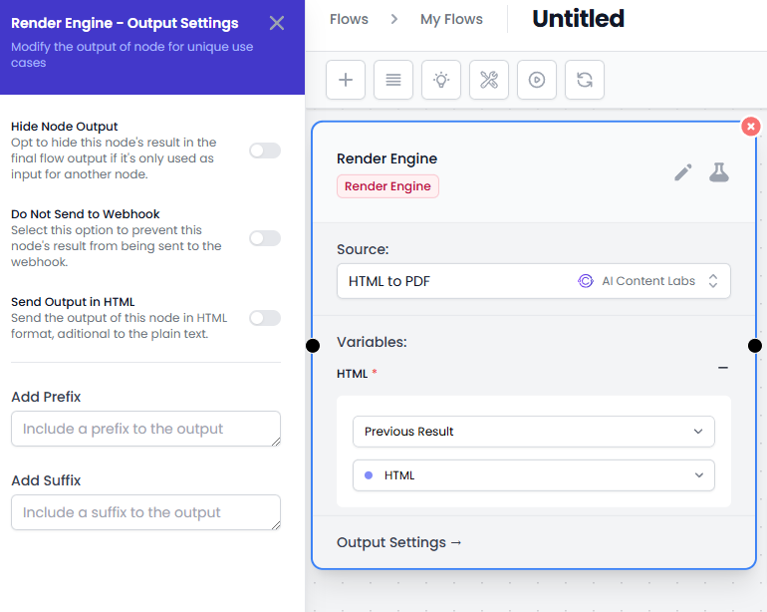Click the Render Engine – Output Settings panel title
Viewport: 767px width, 612px height.
[x=125, y=23]
